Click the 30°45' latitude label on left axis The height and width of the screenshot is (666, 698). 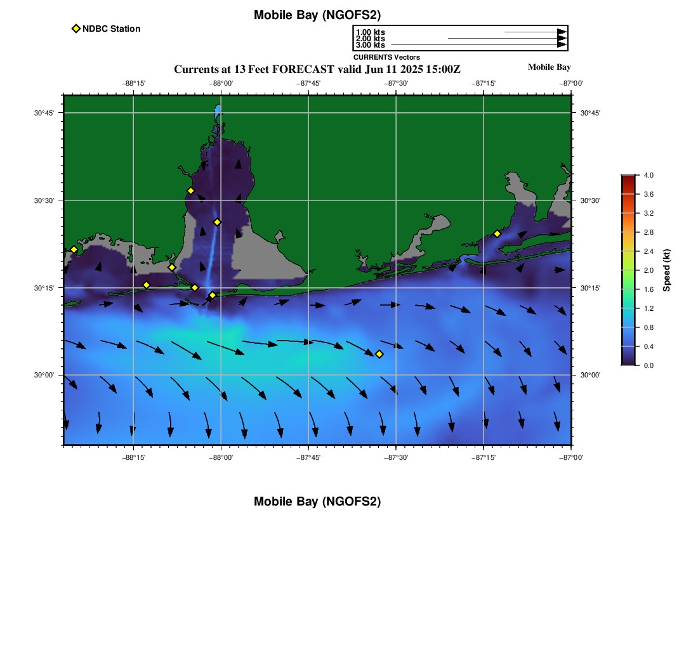point(44,113)
